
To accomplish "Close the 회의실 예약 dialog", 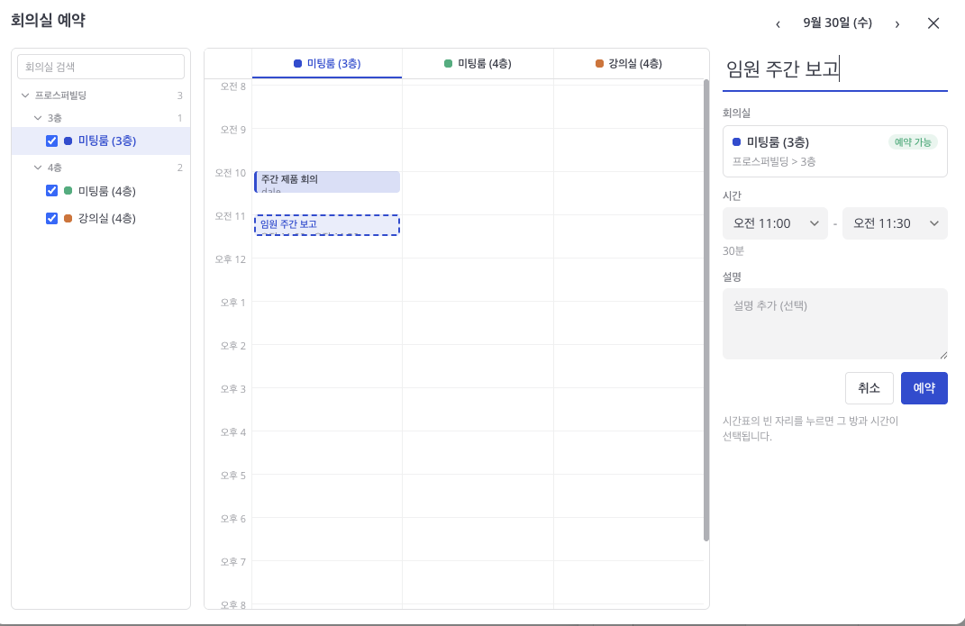I will pyautogui.click(x=933, y=23).
